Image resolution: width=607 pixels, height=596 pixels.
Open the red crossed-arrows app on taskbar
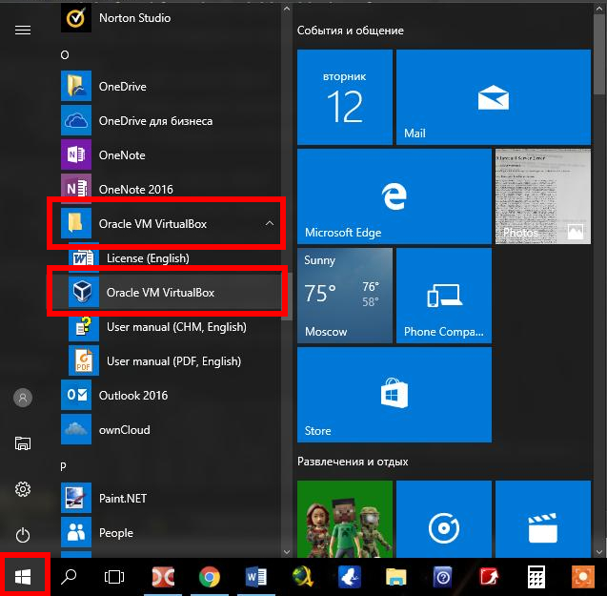(163, 577)
